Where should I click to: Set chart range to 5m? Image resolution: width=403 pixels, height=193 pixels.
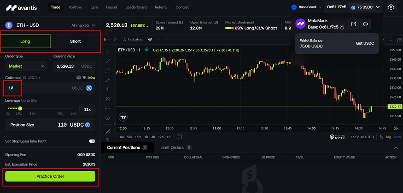point(129,137)
